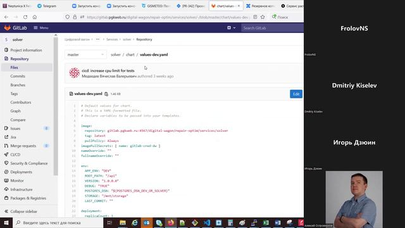
Task: Click the Security & Compliance shield icon
Action: coord(6,163)
